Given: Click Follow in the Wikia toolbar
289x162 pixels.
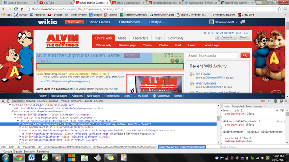Looking at the screenshot, I should click(x=42, y=96).
